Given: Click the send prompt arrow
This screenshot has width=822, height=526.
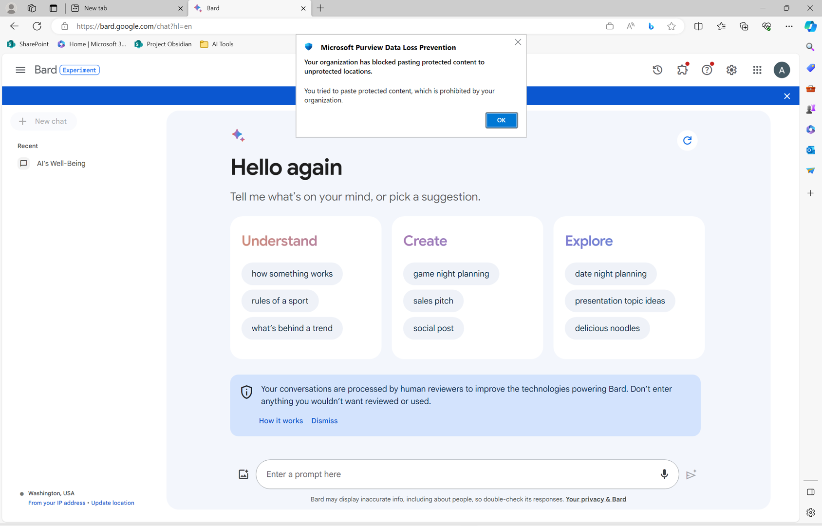Looking at the screenshot, I should tap(691, 474).
